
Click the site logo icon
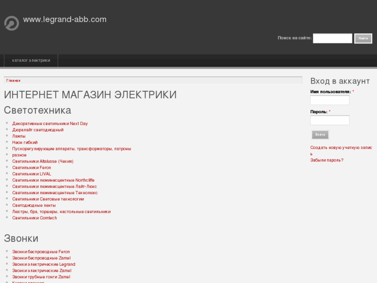point(11,23)
